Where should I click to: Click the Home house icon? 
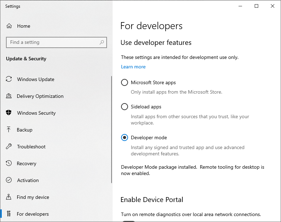click(9, 26)
